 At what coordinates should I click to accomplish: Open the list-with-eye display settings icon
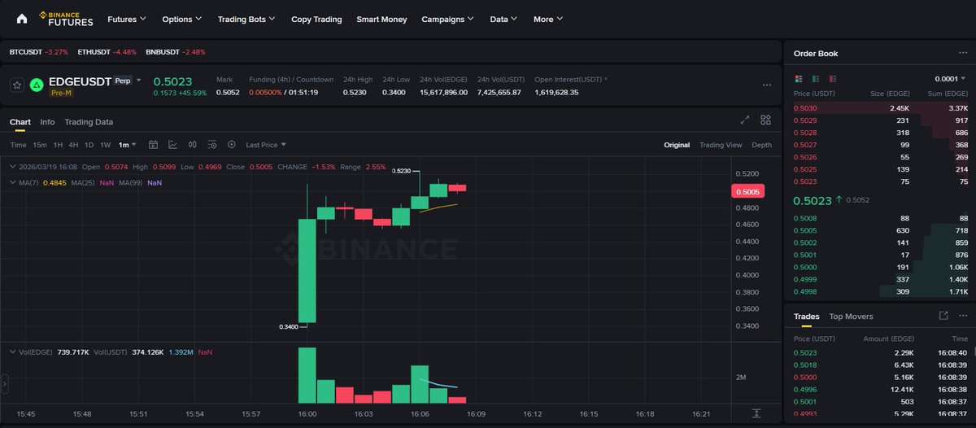click(212, 145)
